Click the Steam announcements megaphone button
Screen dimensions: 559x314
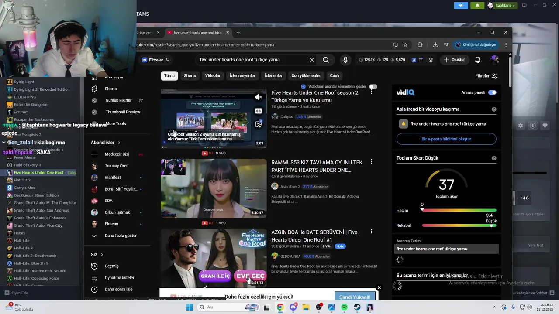pyautogui.click(x=461, y=5)
